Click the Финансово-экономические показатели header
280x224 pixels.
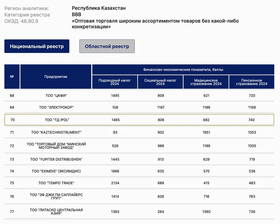click(183, 70)
